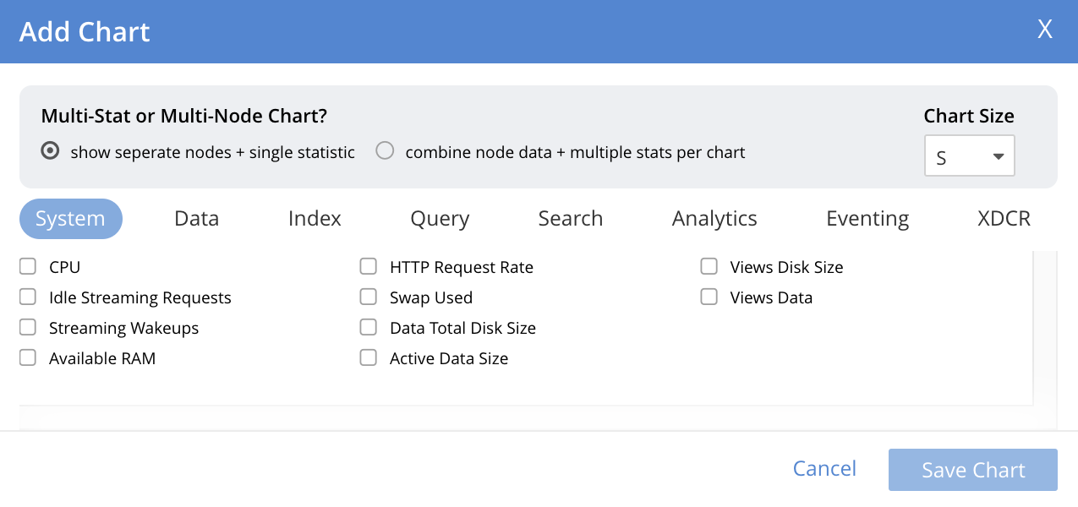Viewport: 1078px width, 507px height.
Task: Check Data Total Disk Size
Action: (x=368, y=327)
